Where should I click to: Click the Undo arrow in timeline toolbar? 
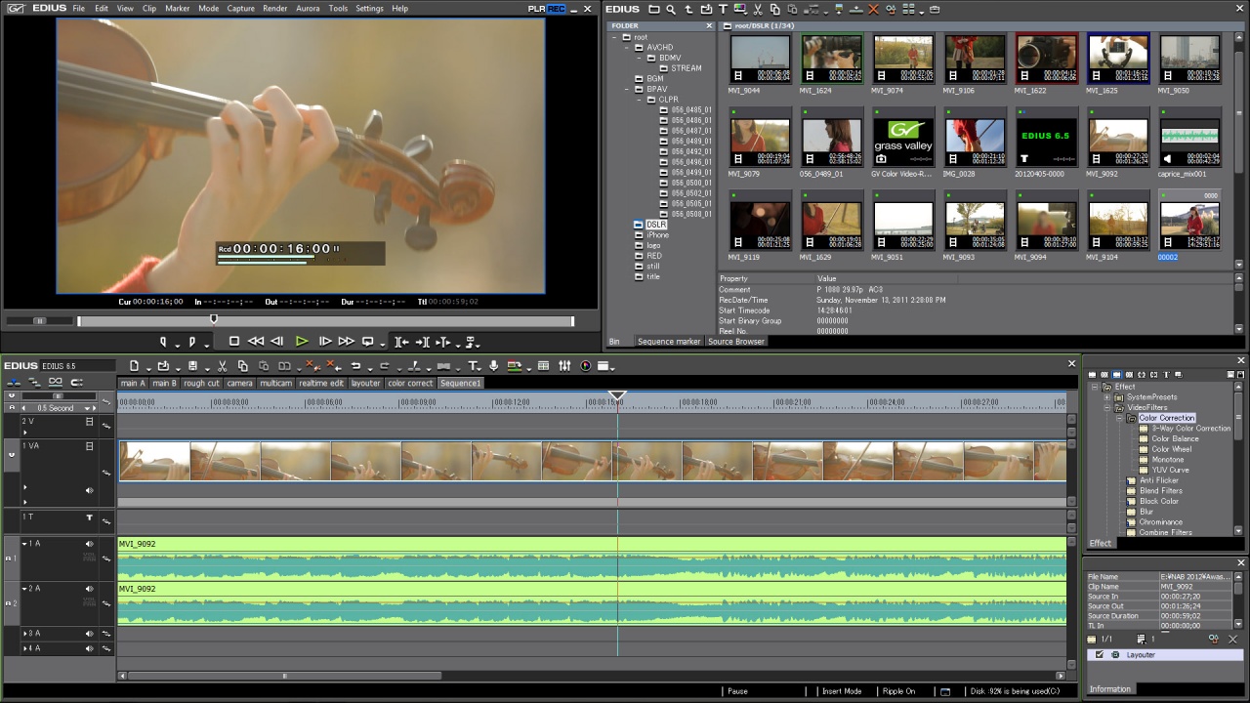[356, 366]
